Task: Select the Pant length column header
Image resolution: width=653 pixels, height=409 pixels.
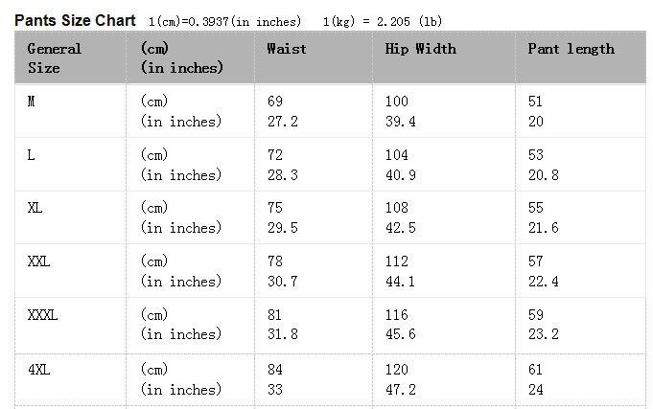Action: point(571,48)
